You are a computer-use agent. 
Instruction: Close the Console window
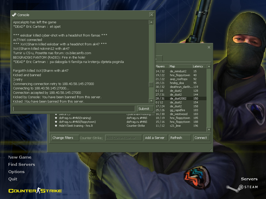click(x=151, y=15)
